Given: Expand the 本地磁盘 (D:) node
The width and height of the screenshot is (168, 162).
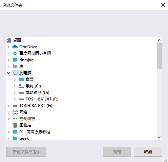Looking at the screenshot, I should [x=14, y=93].
